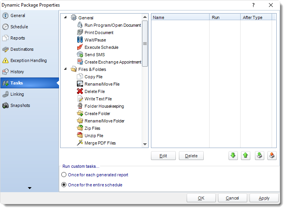Click the Execute Schedule red arrow icon
The image size is (286, 210).
pos(80,47)
